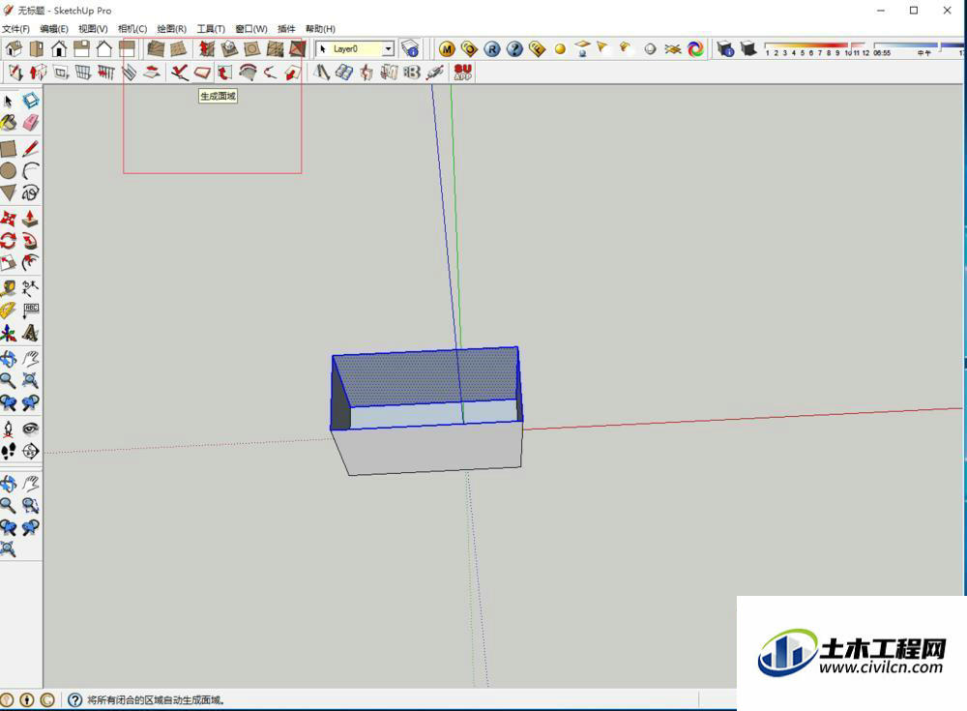Click the status bar help question icon
Image resolution: width=967 pixels, height=711 pixels.
[75, 700]
